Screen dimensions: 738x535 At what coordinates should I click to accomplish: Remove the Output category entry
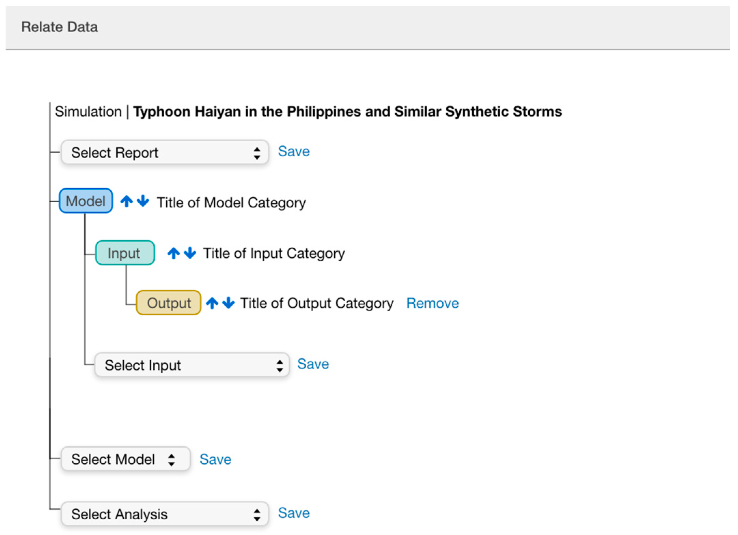(x=432, y=303)
